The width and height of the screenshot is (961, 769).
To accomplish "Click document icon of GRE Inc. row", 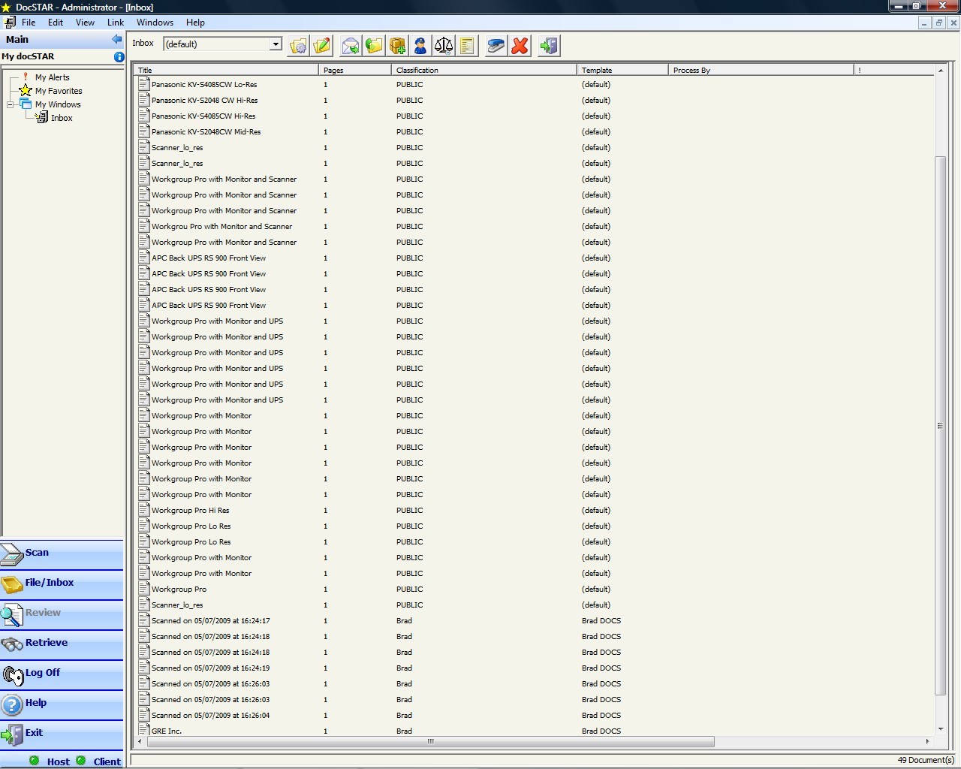I will point(144,730).
